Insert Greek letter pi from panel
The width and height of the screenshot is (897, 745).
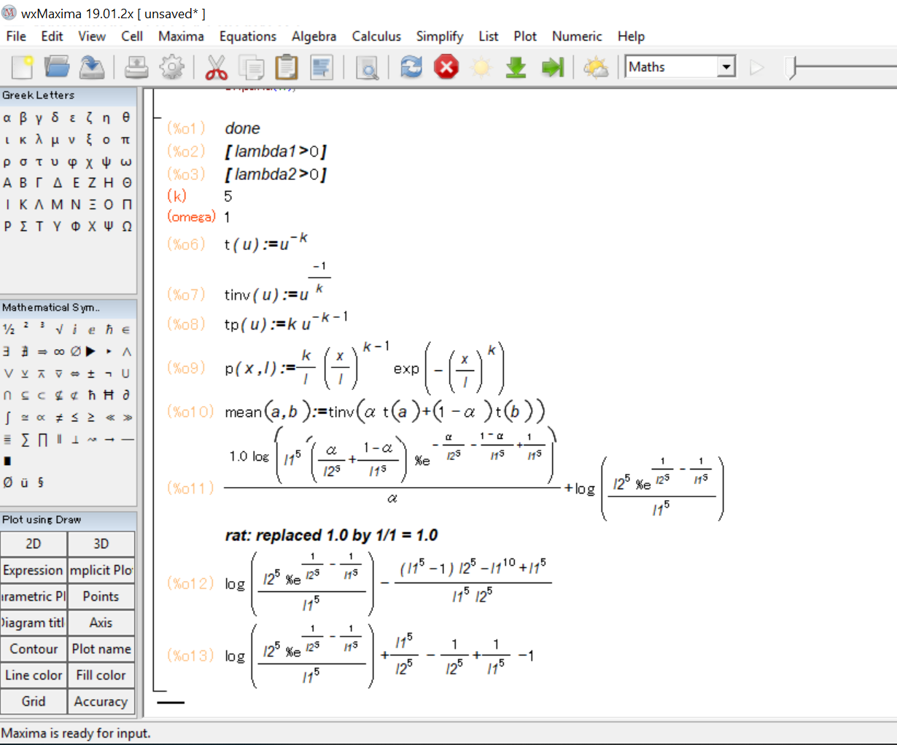pyautogui.click(x=125, y=139)
